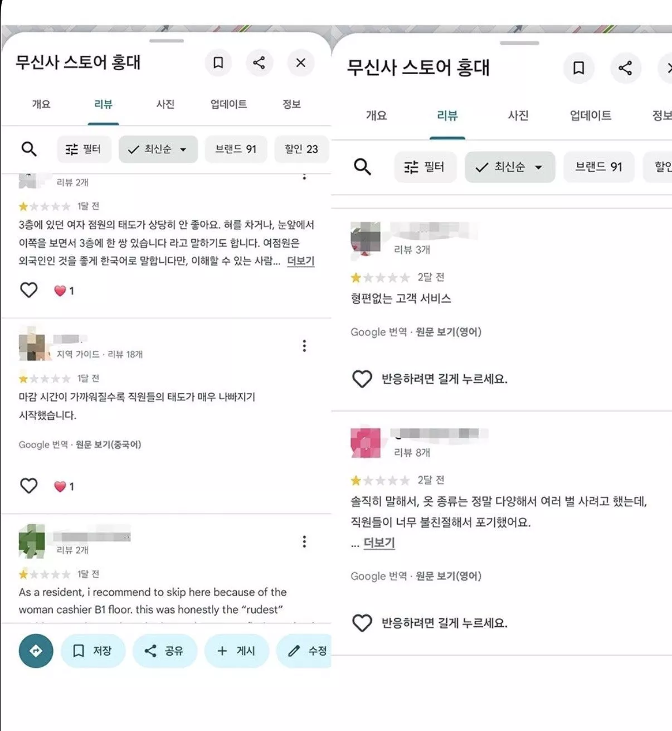672x731 pixels.
Task: Tap share icon in right panel header
Action: [x=625, y=68]
